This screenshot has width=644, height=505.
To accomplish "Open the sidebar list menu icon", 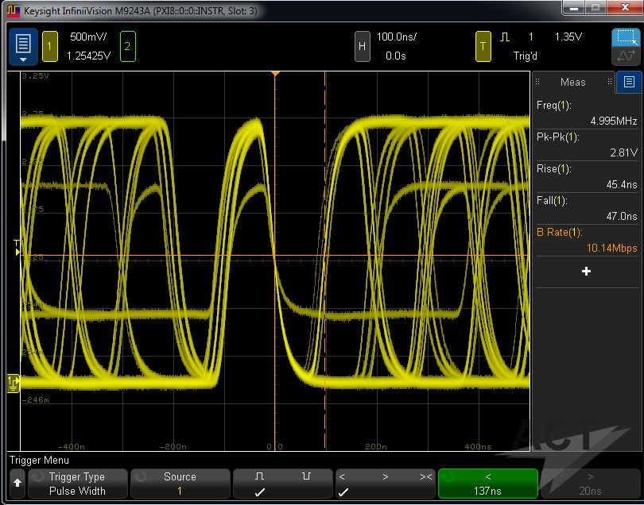I will [x=629, y=82].
